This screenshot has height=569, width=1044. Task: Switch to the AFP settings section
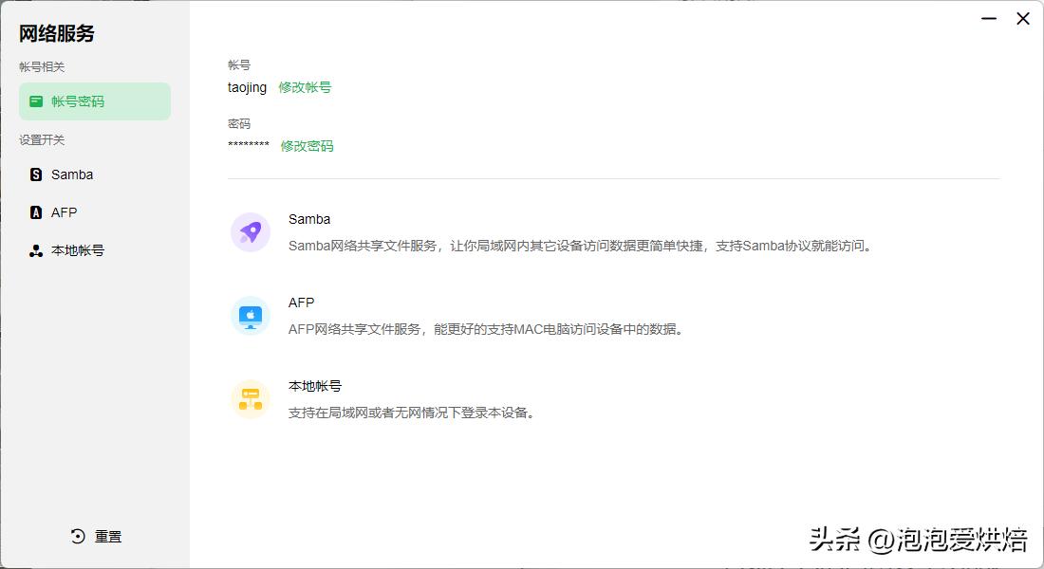tap(64, 211)
